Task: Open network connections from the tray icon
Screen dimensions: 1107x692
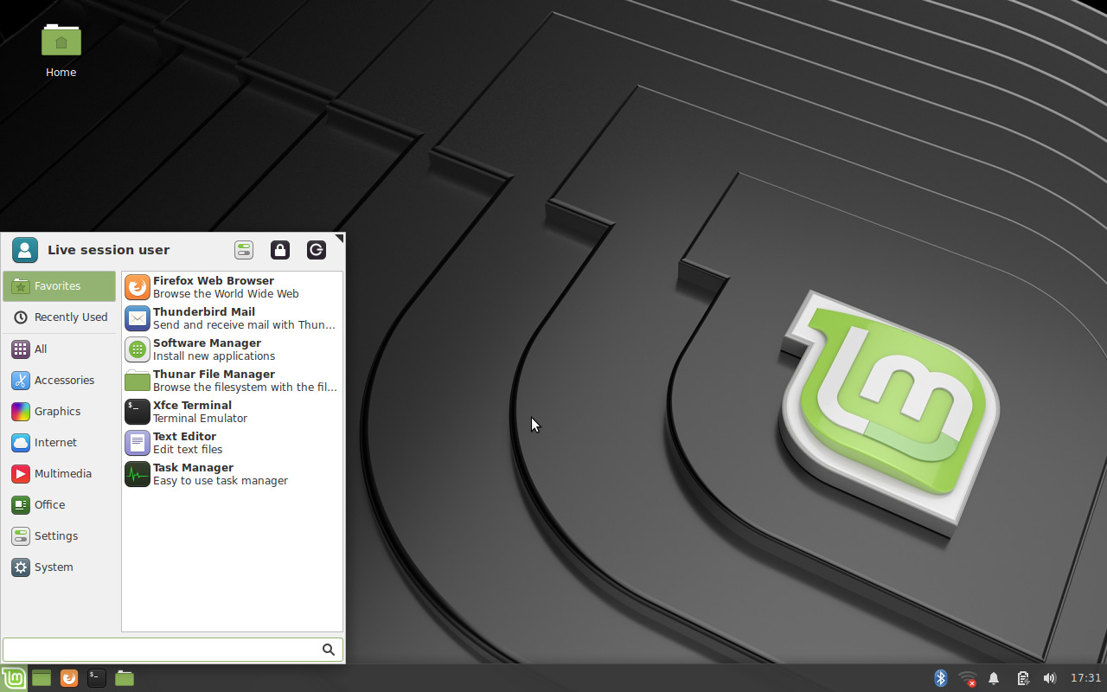Action: tap(966, 678)
